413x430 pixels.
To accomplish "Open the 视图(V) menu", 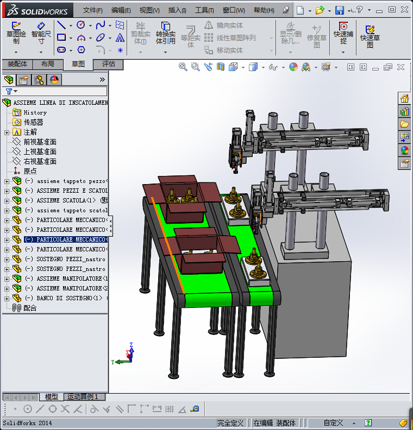I will coord(149,10).
